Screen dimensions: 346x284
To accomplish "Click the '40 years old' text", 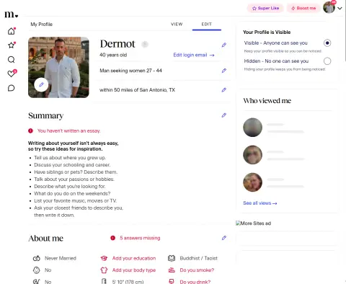I will point(113,55).
